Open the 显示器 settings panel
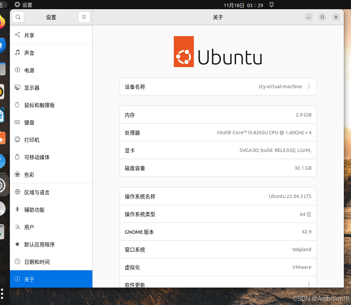Image resolution: width=351 pixels, height=305 pixels. [x=51, y=88]
